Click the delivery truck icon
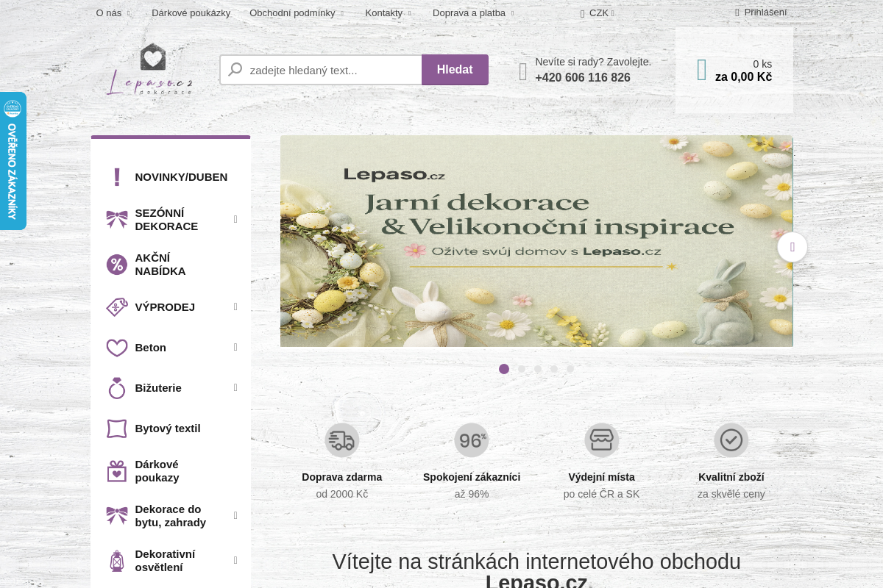The height and width of the screenshot is (588, 883). tap(342, 440)
